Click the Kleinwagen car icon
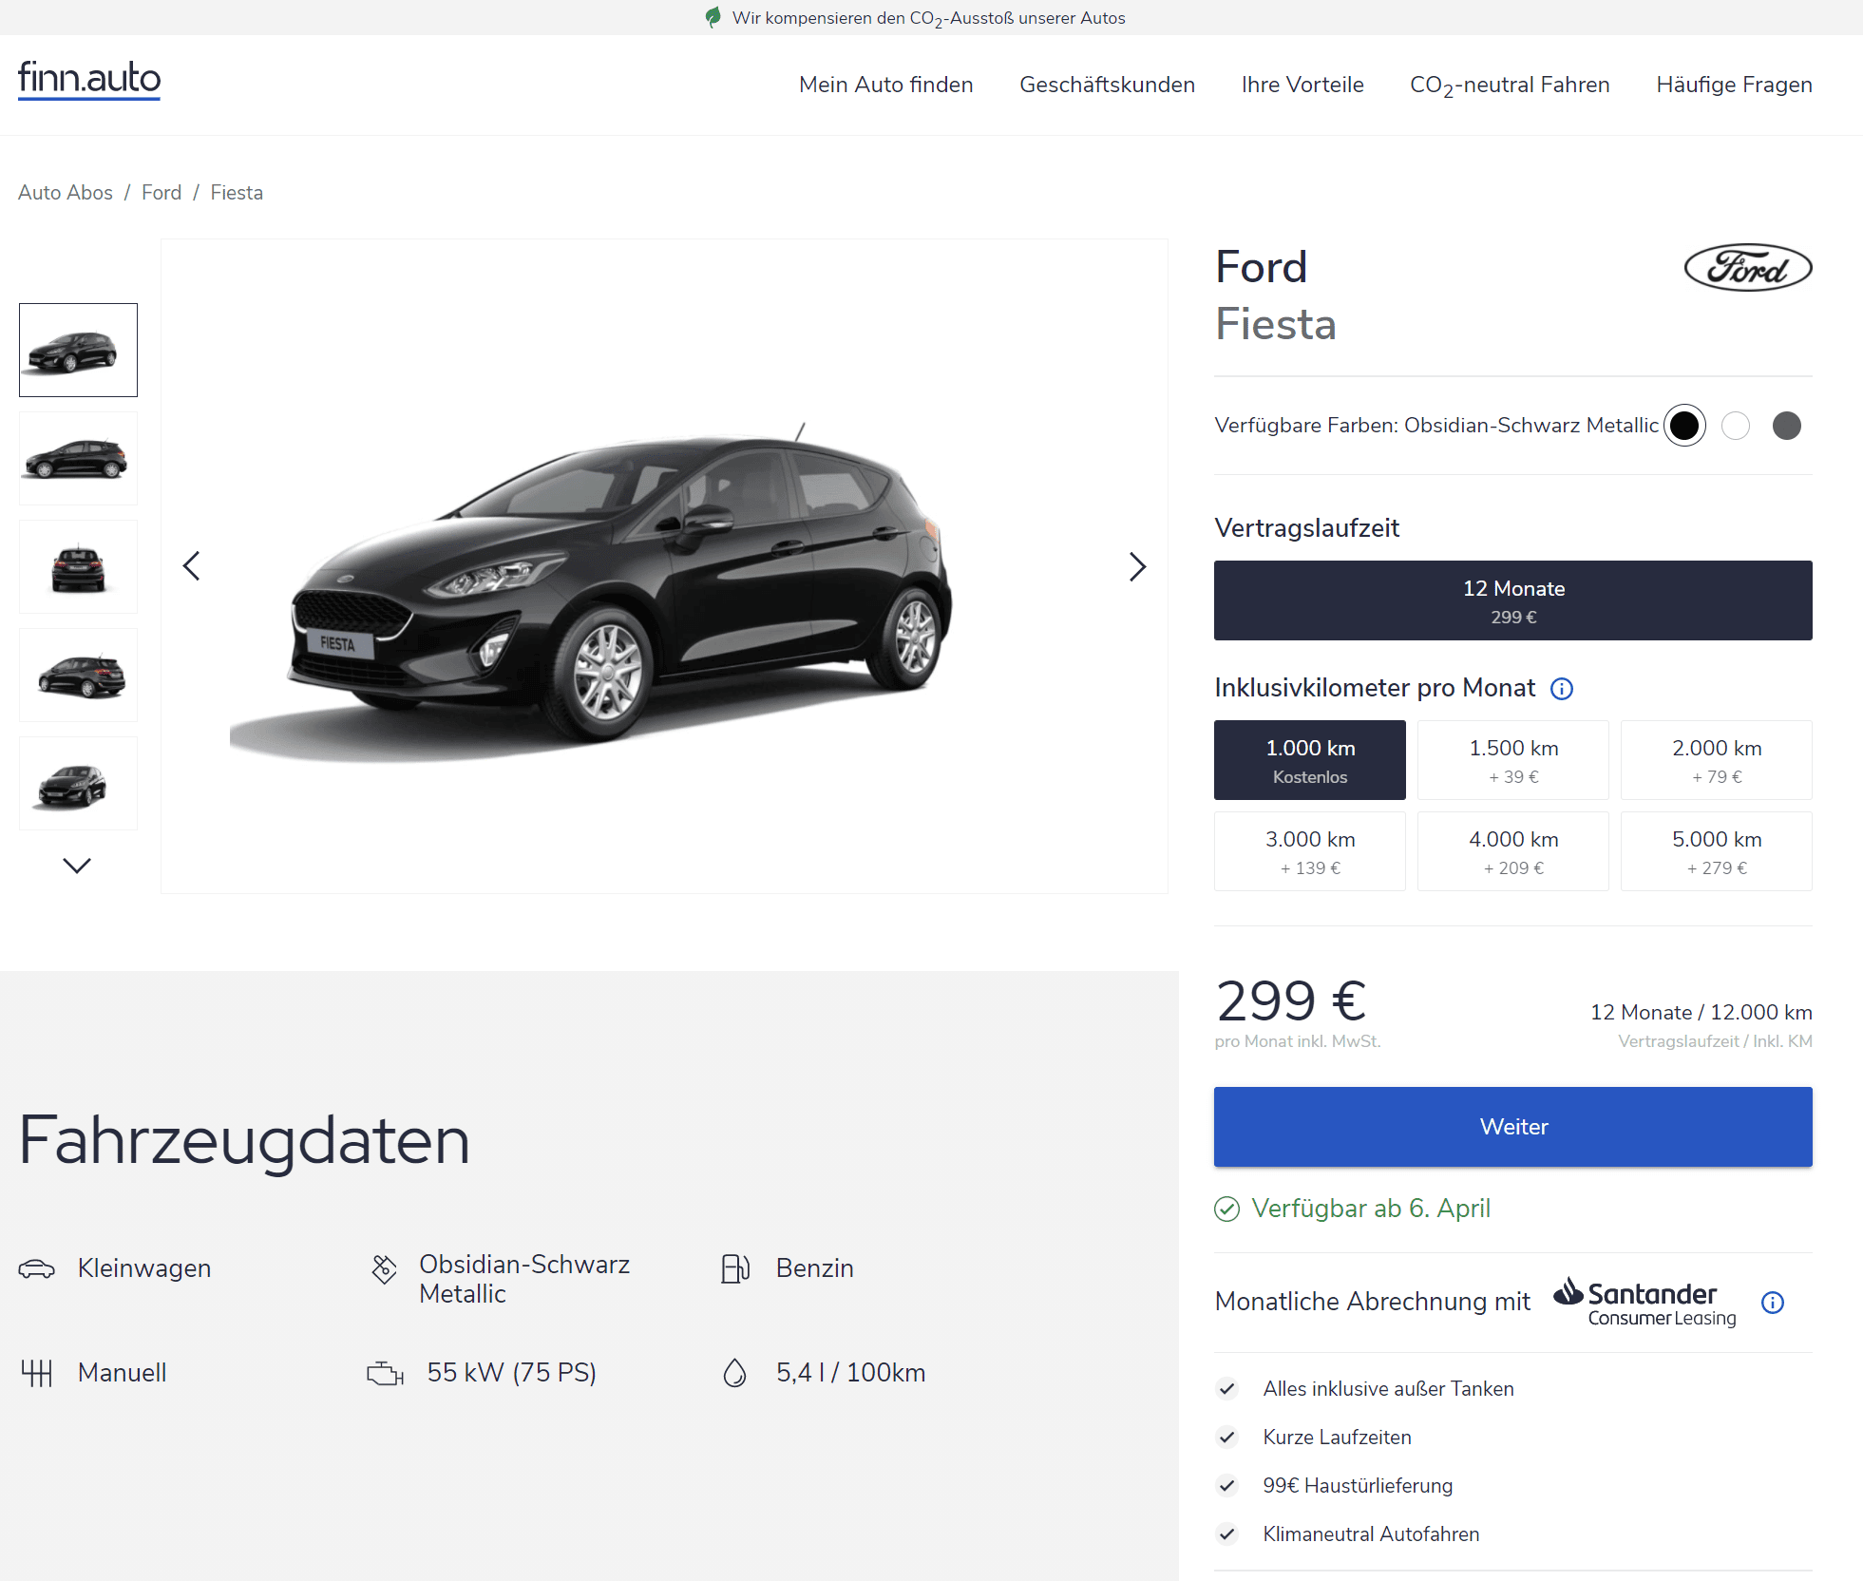The image size is (1863, 1581). [x=37, y=1268]
